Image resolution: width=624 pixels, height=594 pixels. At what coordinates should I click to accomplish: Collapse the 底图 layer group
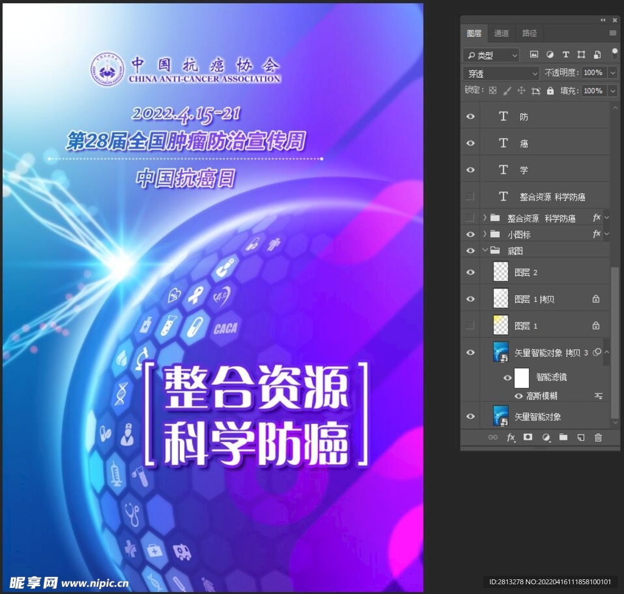click(484, 250)
